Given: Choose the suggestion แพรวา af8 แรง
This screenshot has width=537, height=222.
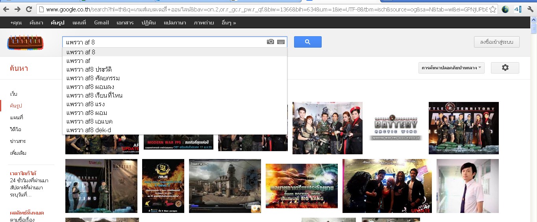Looking at the screenshot, I should pyautogui.click(x=175, y=104).
